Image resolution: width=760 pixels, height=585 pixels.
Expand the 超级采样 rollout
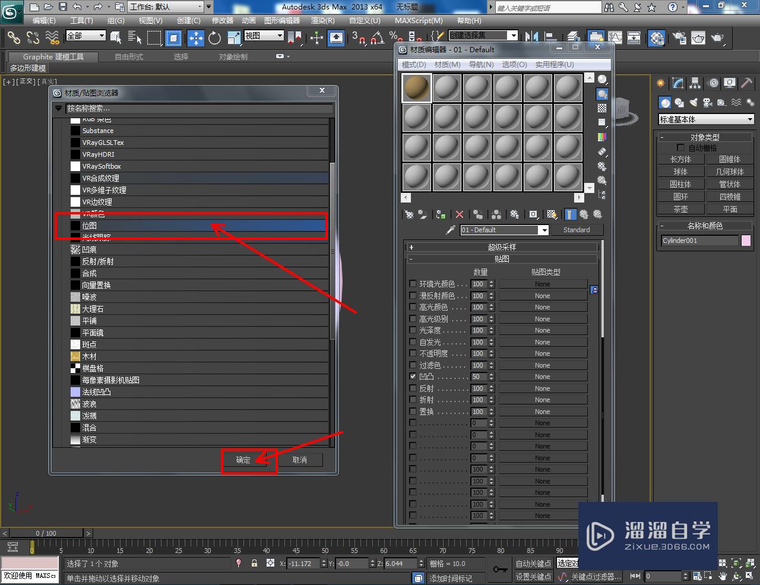coord(502,247)
